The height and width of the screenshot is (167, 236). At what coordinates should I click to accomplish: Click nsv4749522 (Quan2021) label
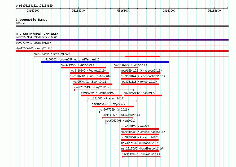[x=77, y=65]
